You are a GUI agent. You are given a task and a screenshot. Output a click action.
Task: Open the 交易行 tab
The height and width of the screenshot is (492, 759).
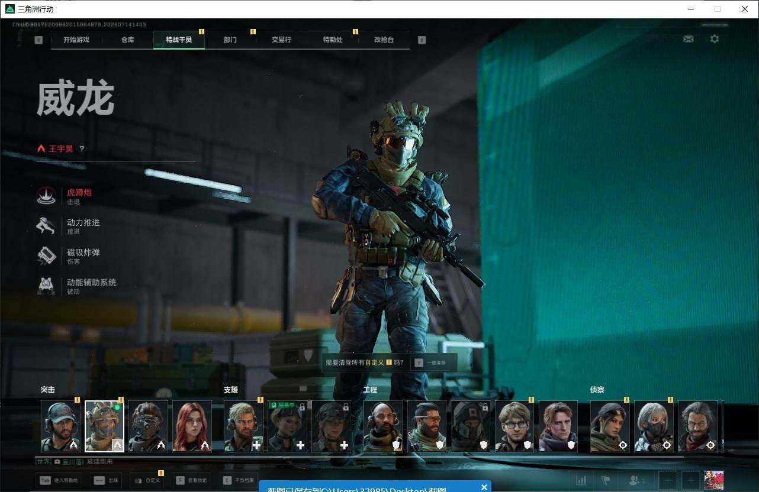tap(281, 40)
